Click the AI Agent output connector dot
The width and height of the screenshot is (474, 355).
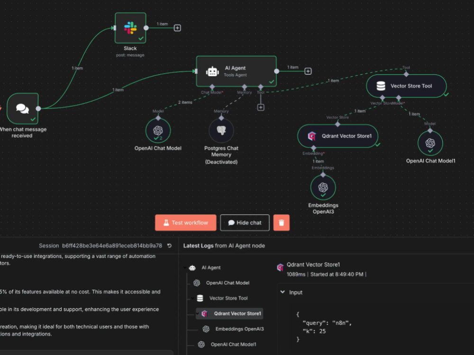[277, 72]
